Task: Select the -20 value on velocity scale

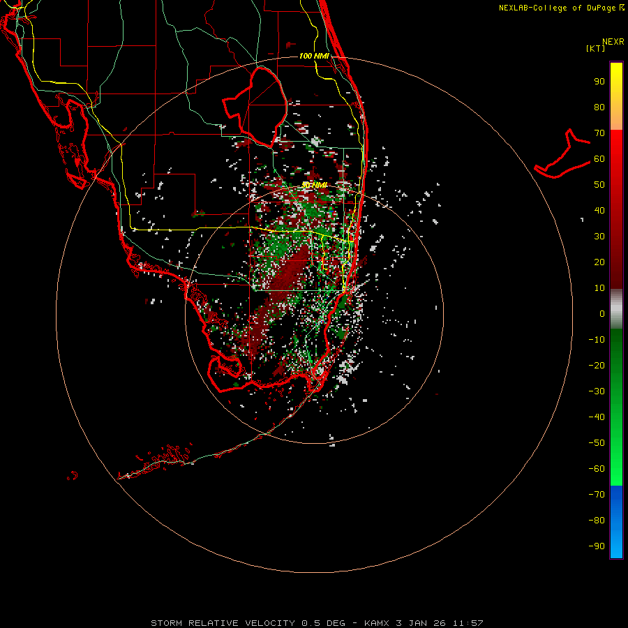Action: (597, 365)
